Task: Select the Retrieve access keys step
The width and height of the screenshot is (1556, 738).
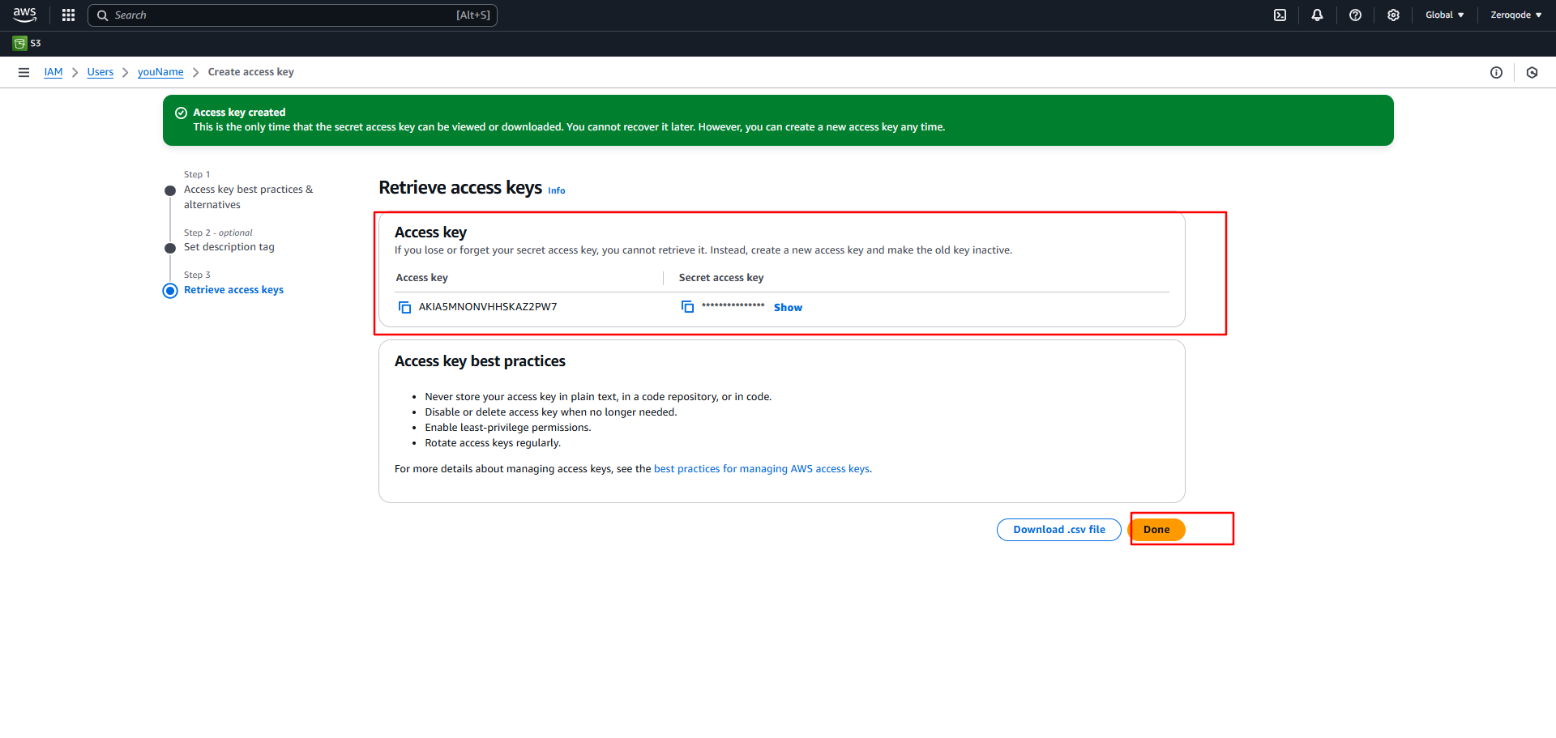Action: pos(233,290)
